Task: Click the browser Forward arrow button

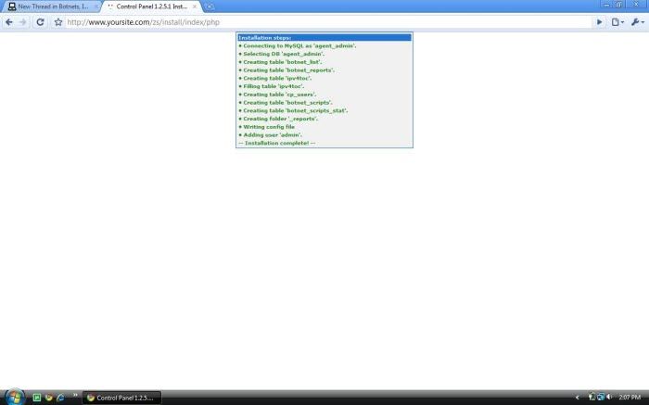Action: click(23, 21)
